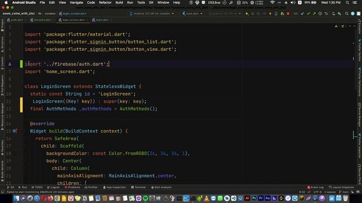This screenshot has height=203, width=362.
Task: Click the green change marker on line 6
Action: pyautogui.click(x=21, y=64)
